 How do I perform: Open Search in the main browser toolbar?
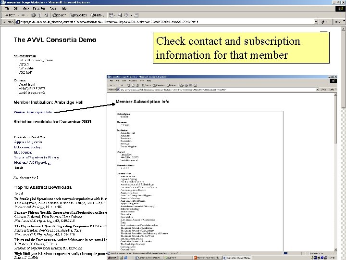point(59,15)
